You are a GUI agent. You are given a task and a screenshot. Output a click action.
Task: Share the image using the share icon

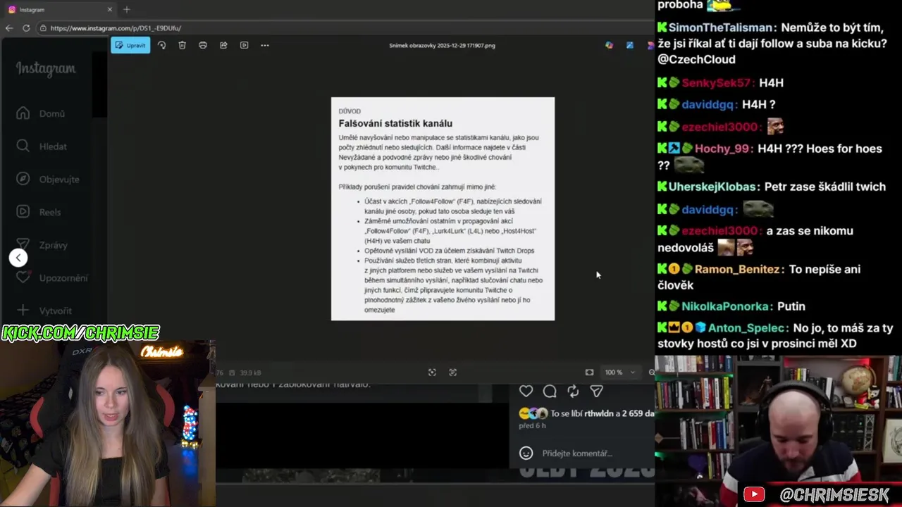(x=223, y=45)
